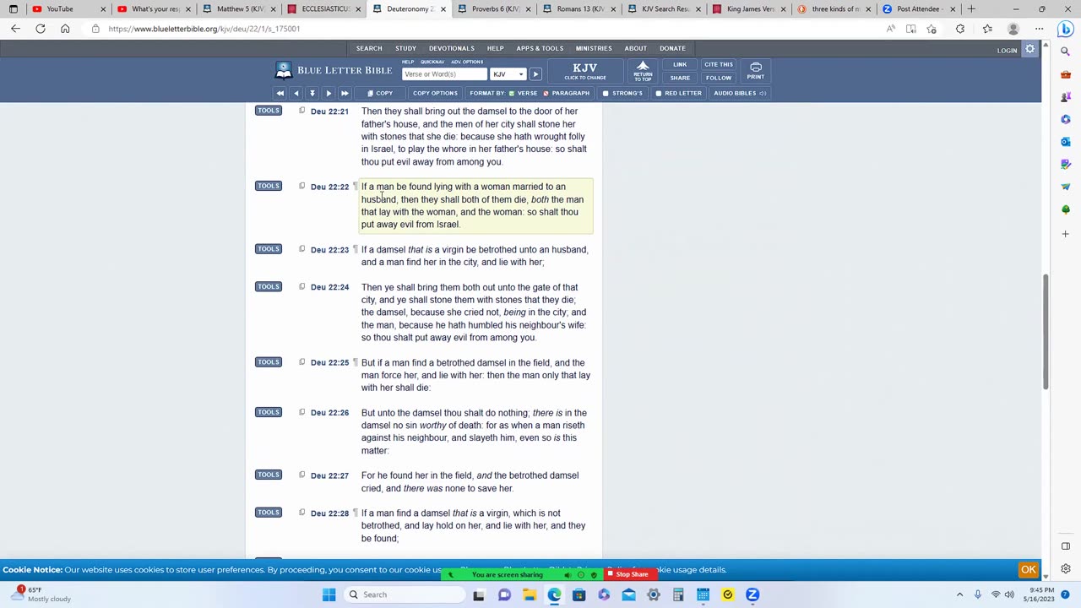Open the Donate menu item
Viewport: 1081px width, 608px height.
(x=672, y=48)
